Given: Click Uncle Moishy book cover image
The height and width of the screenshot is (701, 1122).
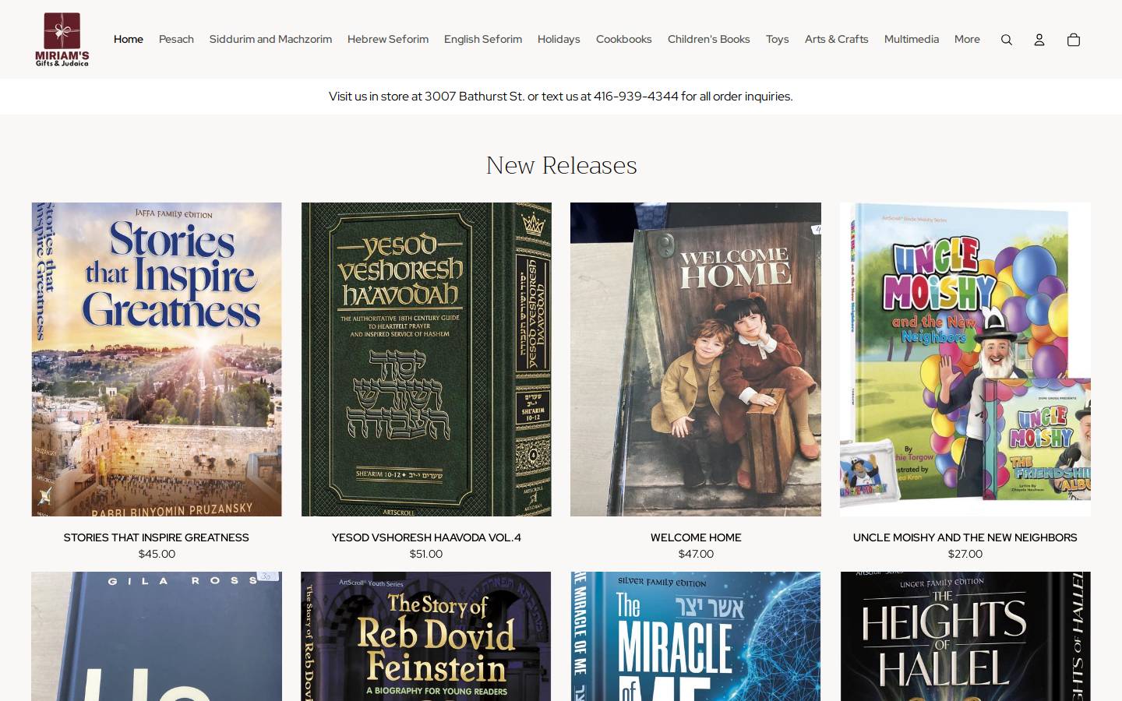Looking at the screenshot, I should click(965, 359).
